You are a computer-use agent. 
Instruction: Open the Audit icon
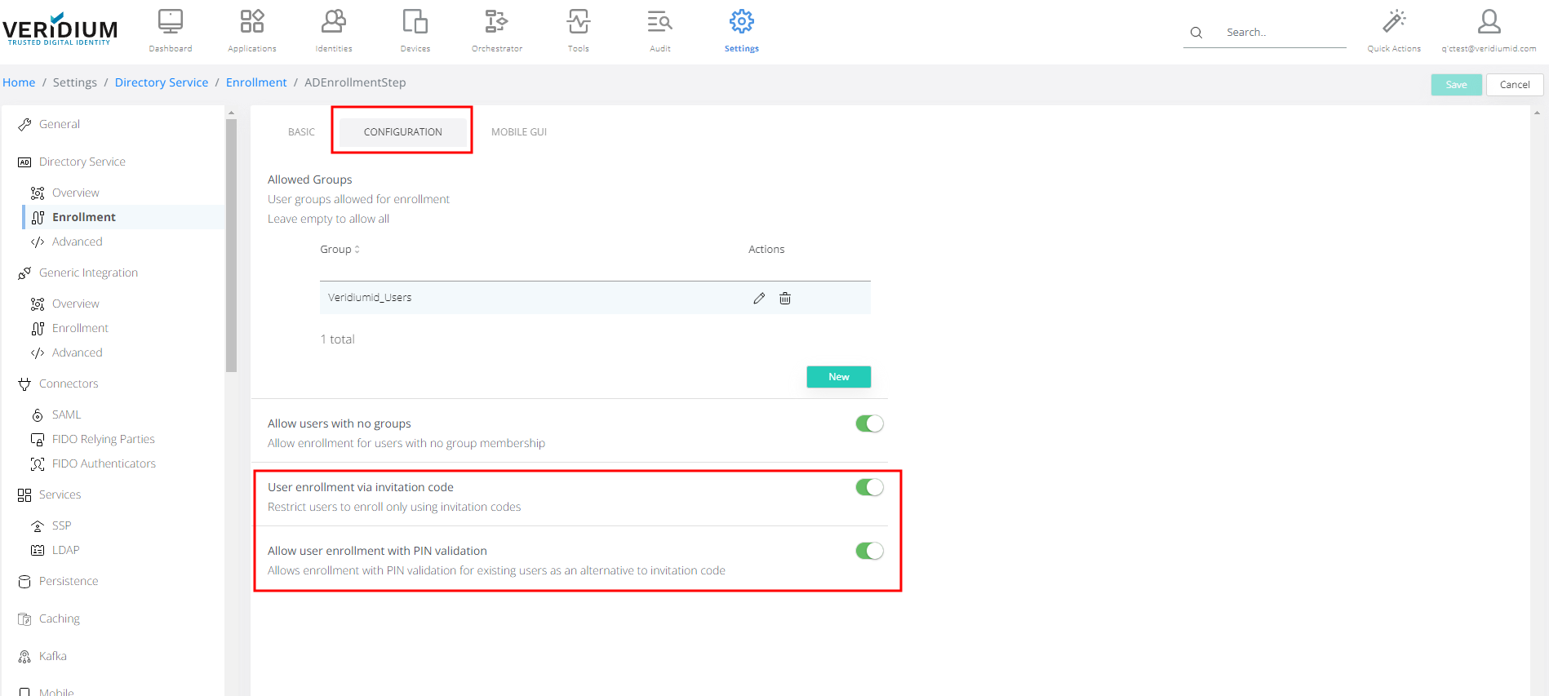(659, 22)
